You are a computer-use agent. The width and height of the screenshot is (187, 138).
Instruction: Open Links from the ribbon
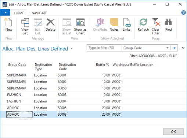pos(127,25)
